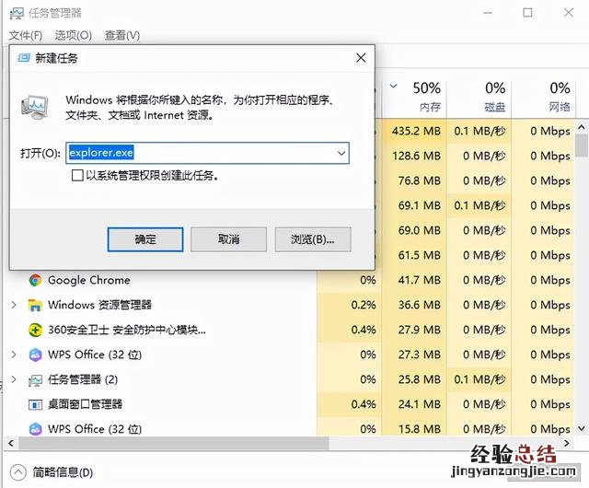Screen dimensions: 589x488
Task: Click the Task Manager title bar icon
Action: tap(17, 14)
